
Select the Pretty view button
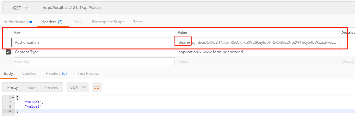tap(12, 87)
